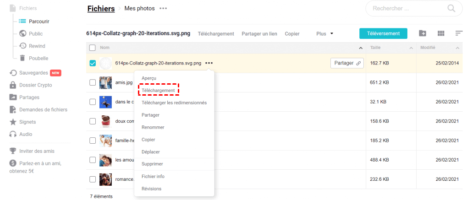This screenshot has width=467, height=200.
Task: Check the amis.jpg file checkbox
Action: (x=93, y=82)
